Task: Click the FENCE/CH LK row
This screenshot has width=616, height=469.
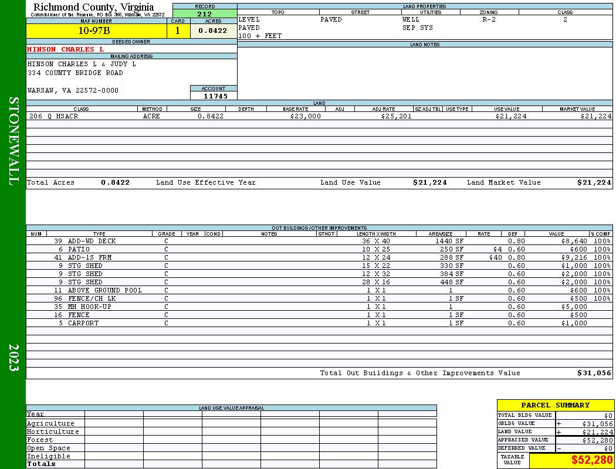Action: coord(319,298)
